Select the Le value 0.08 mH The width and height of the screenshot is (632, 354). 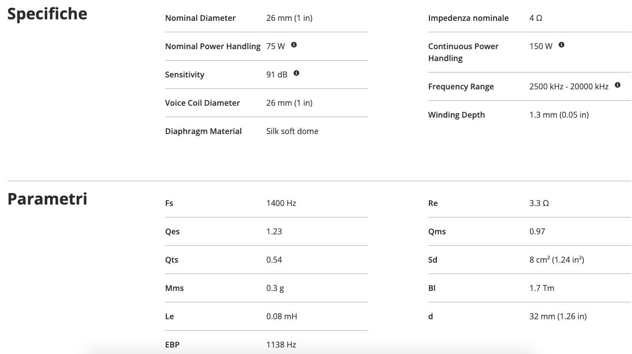click(281, 317)
